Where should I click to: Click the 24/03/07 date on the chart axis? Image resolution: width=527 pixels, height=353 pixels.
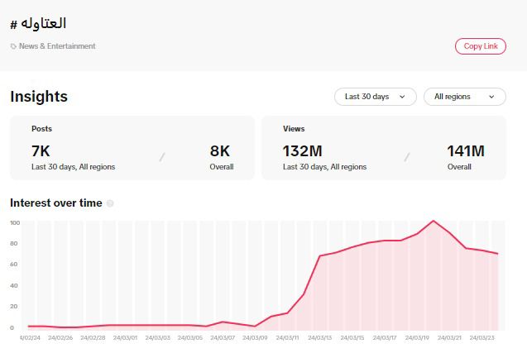pos(222,337)
